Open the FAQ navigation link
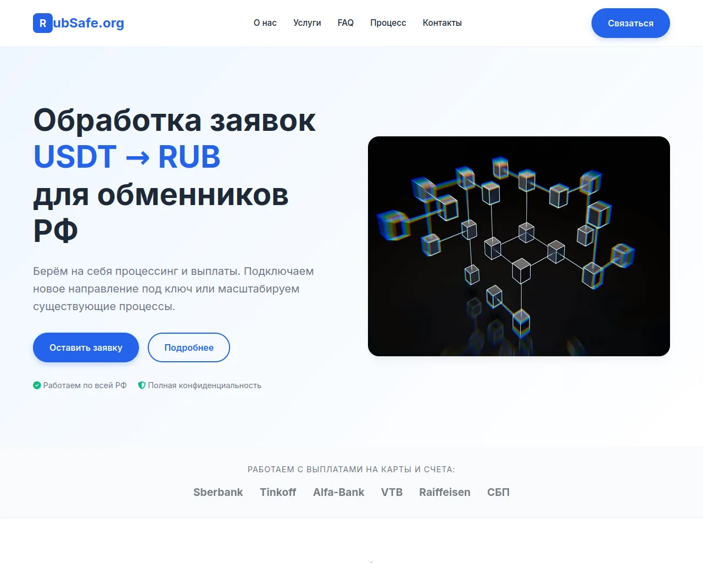The image size is (703, 563). [345, 23]
